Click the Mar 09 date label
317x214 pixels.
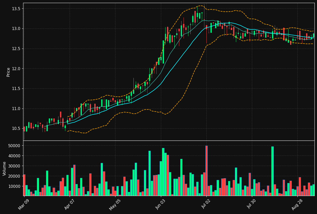pos(23,205)
